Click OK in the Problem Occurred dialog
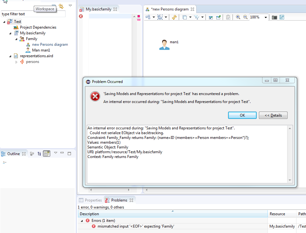This screenshot has width=306, height=233. (x=242, y=115)
